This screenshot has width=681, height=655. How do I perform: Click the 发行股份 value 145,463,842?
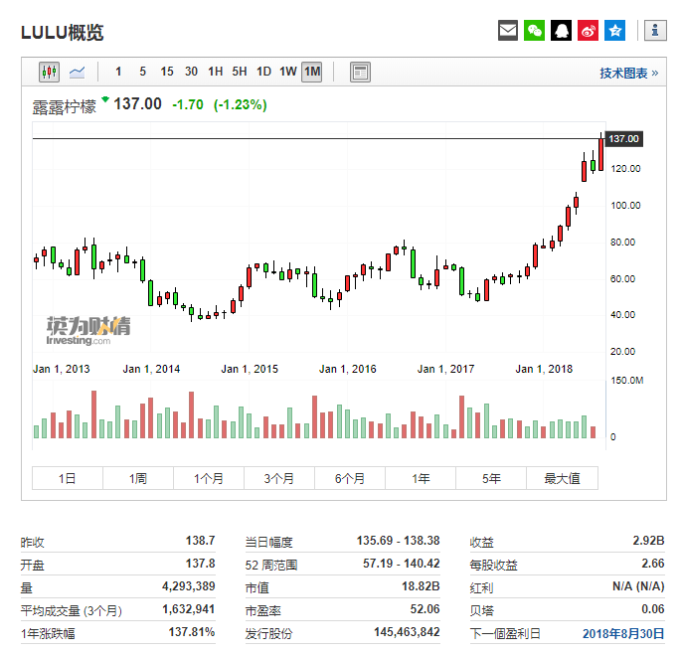[407, 631]
